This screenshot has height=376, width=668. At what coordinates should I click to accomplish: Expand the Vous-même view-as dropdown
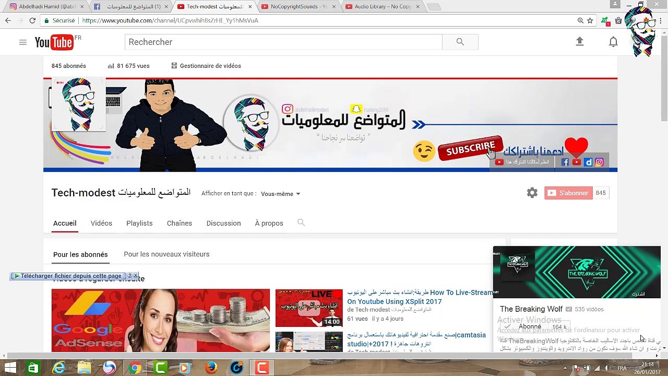(x=281, y=194)
